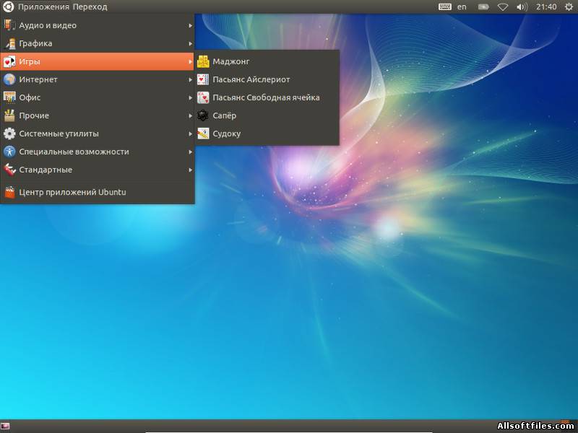Click the network Wi-Fi indicator icon
Image resolution: width=578 pixels, height=433 pixels.
(x=503, y=6)
